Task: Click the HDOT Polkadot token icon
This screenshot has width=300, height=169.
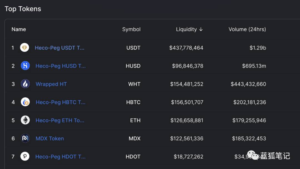Action: [25, 157]
